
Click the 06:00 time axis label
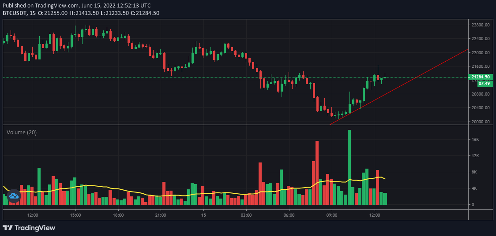point(289,215)
